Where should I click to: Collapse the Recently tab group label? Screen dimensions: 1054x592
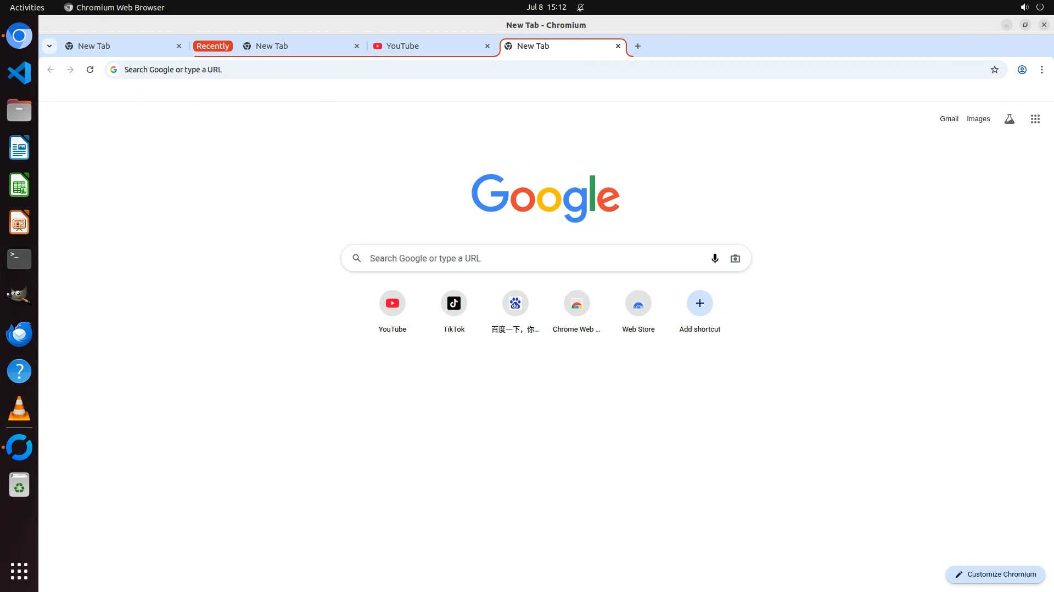pos(212,46)
